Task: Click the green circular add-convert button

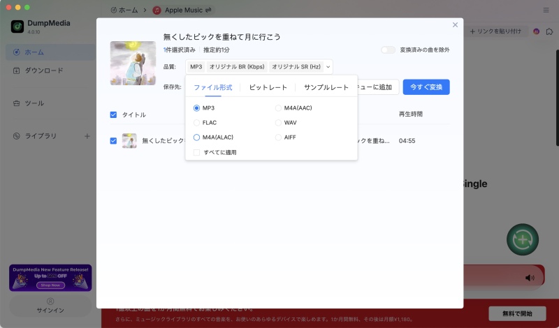Action: pos(522,239)
